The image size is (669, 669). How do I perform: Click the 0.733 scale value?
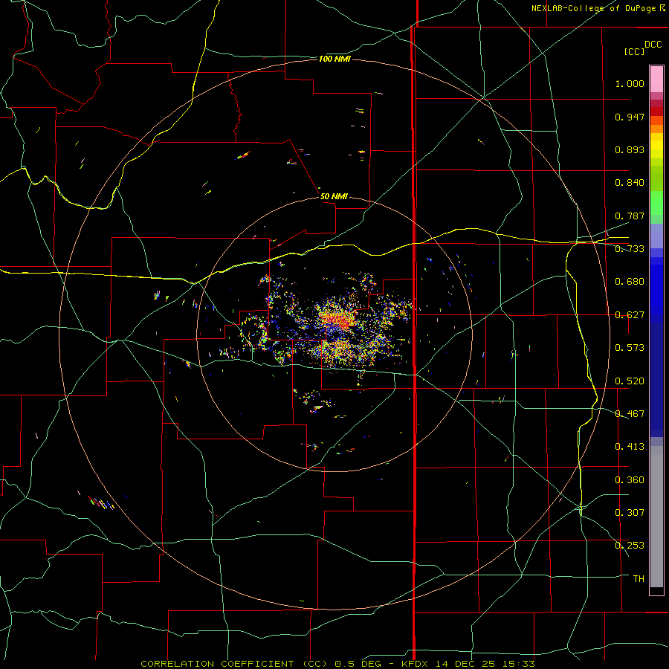(630, 249)
